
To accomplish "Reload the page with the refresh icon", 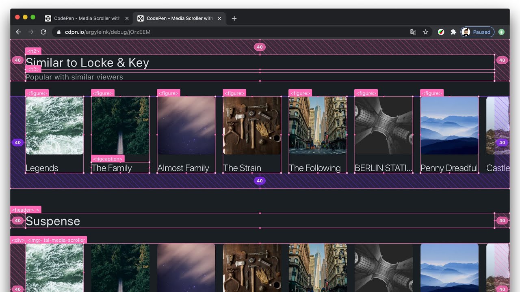I will [x=43, y=32].
